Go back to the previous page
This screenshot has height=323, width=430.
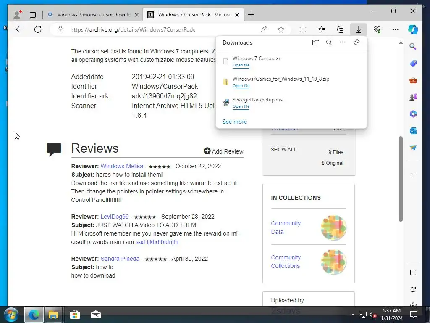click(19, 29)
